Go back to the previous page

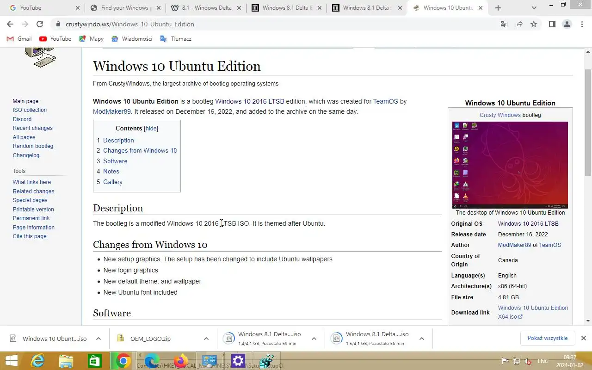tap(10, 24)
